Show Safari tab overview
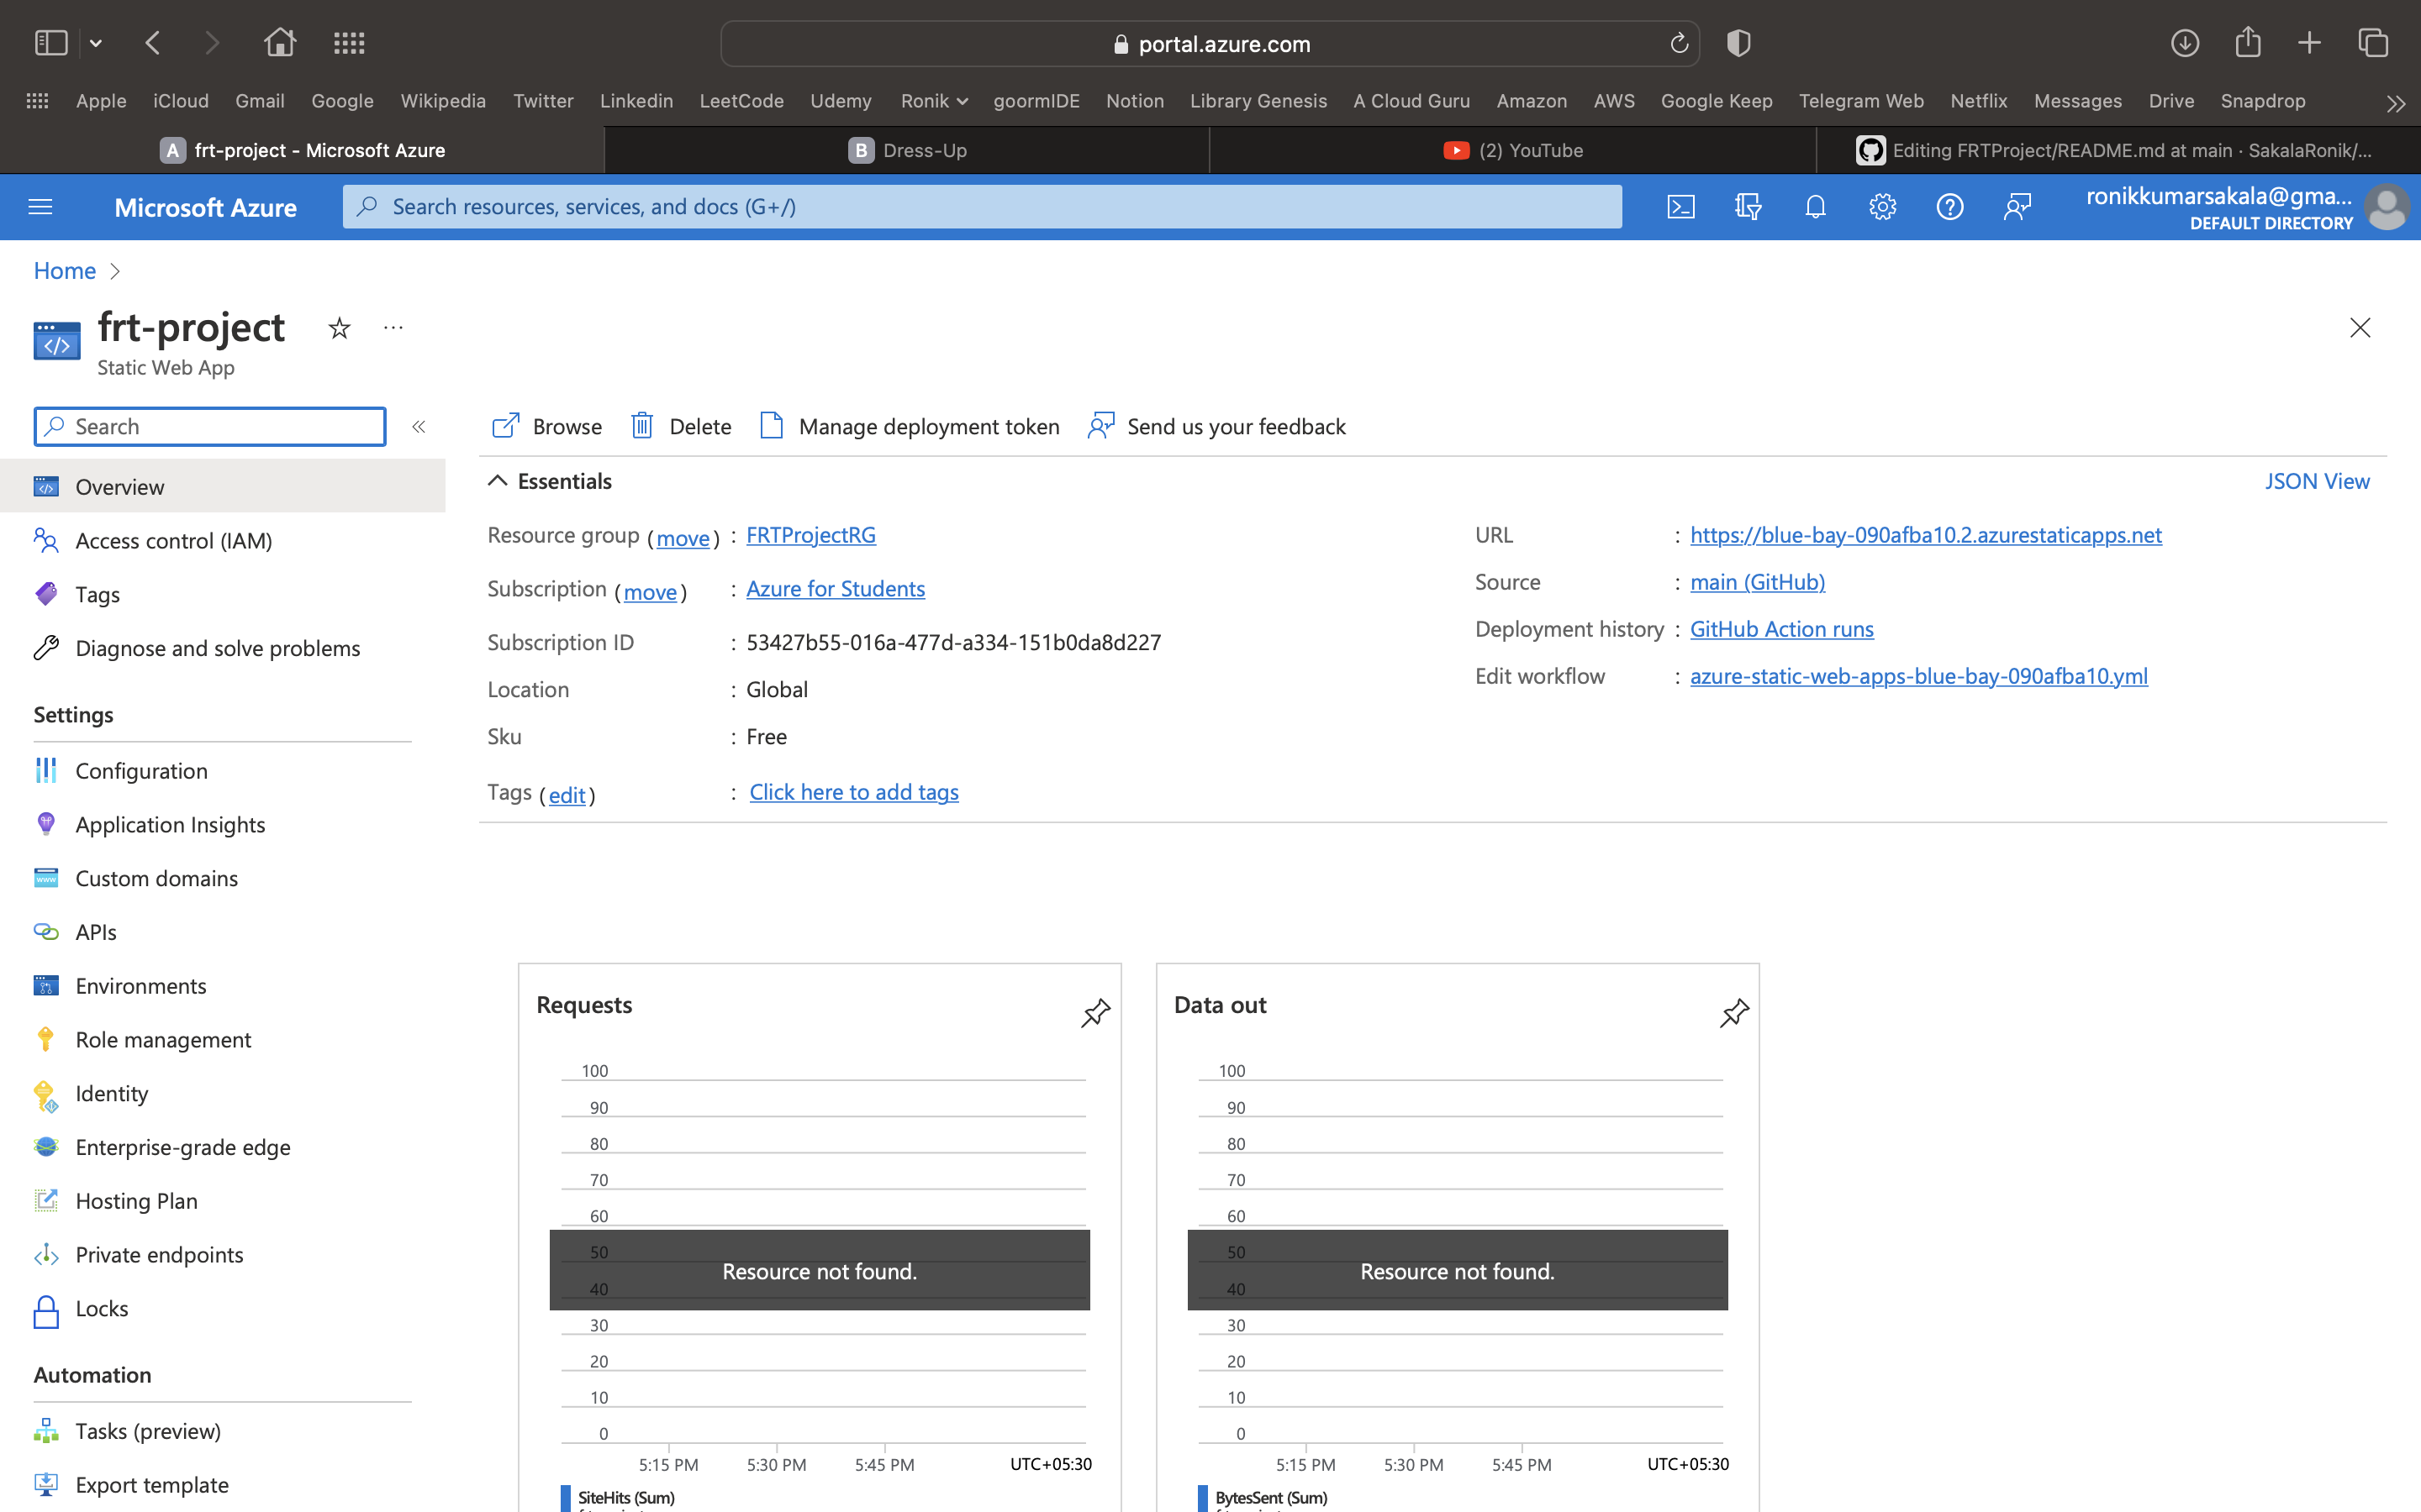 tap(2373, 43)
